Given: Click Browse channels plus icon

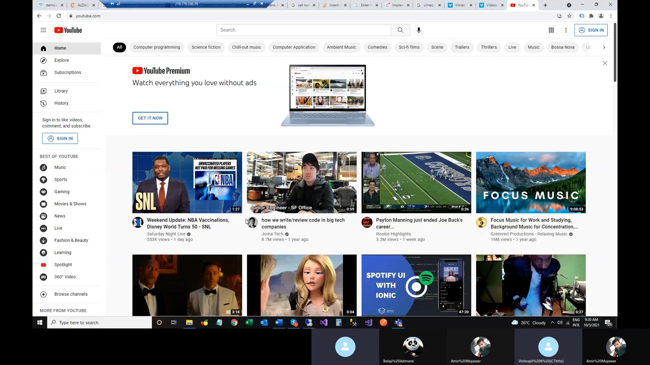Looking at the screenshot, I should point(43,294).
